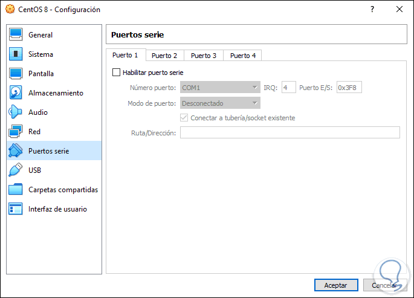The image size is (414, 298).
Task: Open the Sistema chip icon
Action: pos(16,54)
